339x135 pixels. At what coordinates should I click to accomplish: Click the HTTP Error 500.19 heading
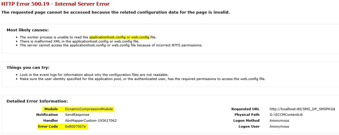[55, 4]
